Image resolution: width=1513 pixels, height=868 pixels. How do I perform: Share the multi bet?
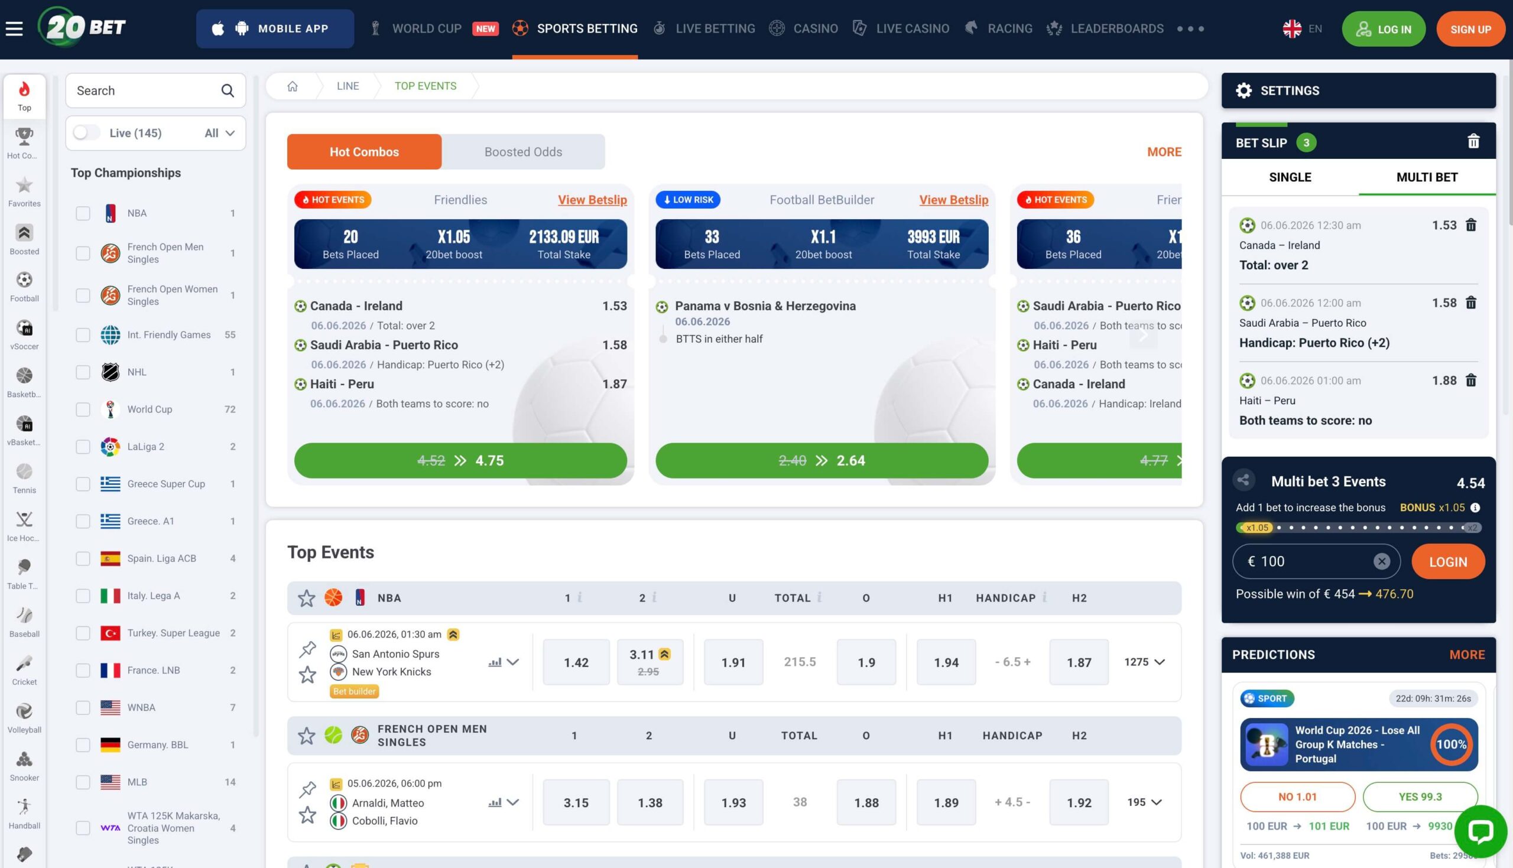click(x=1243, y=479)
